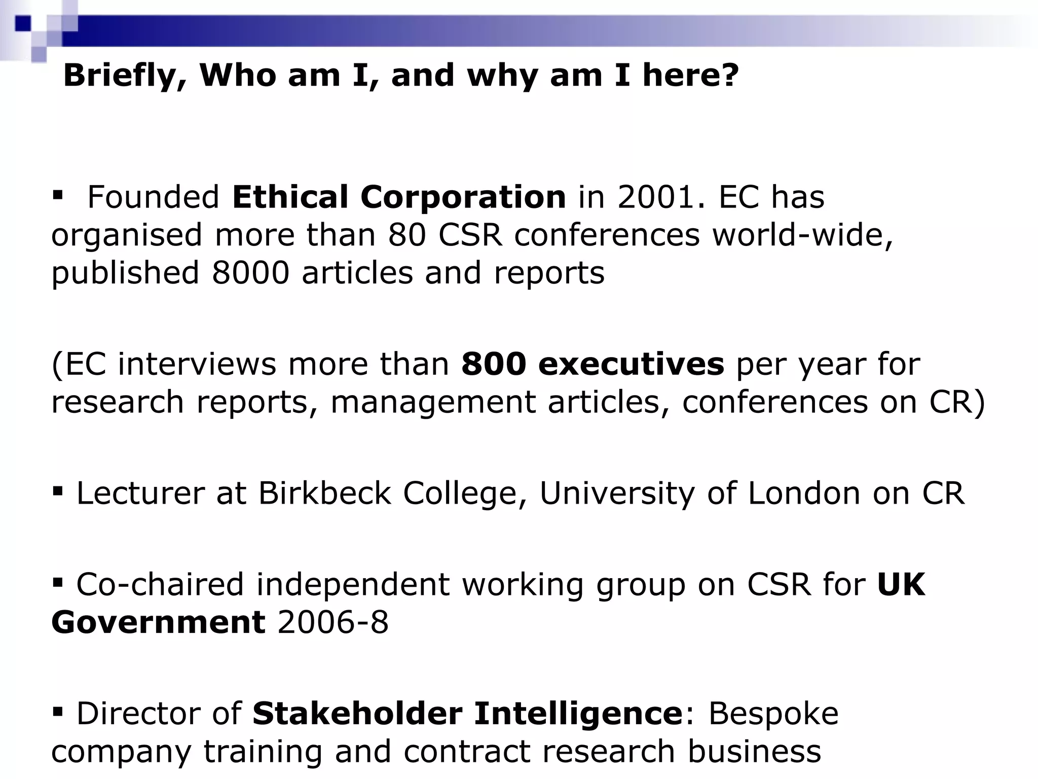Viewport: 1038px width, 779px height.
Task: Click the bold text 'Ethical Corporation'
Action: (399, 197)
